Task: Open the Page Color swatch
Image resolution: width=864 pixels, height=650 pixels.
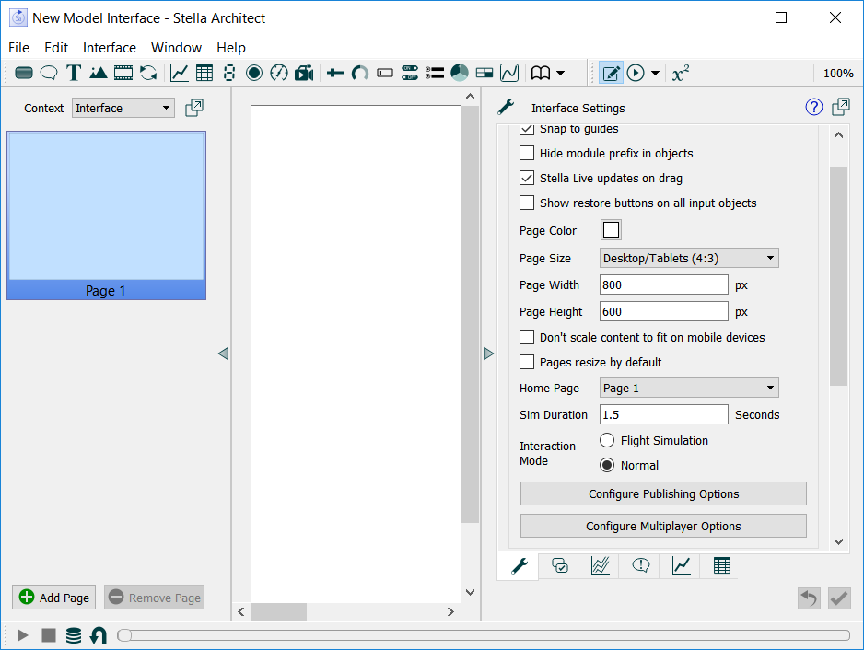Action: click(x=611, y=229)
